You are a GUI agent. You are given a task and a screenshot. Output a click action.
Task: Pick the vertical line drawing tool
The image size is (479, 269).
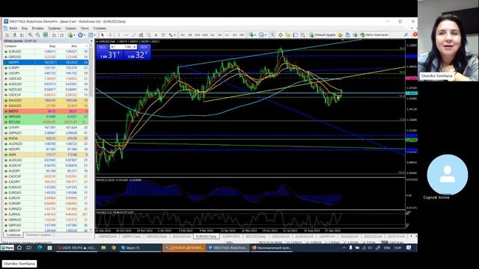pyautogui.click(x=118, y=35)
